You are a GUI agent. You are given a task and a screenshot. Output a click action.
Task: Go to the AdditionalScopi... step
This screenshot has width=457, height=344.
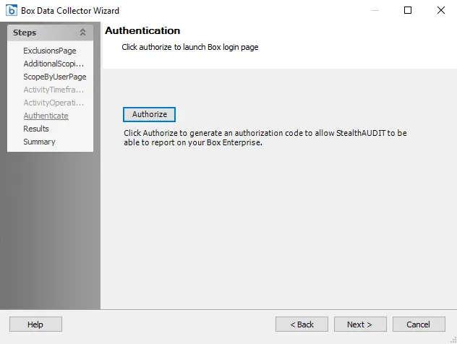tap(54, 64)
